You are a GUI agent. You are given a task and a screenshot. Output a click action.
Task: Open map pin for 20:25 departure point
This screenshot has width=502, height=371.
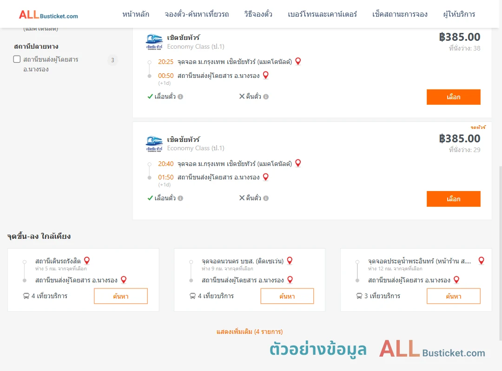298,61
